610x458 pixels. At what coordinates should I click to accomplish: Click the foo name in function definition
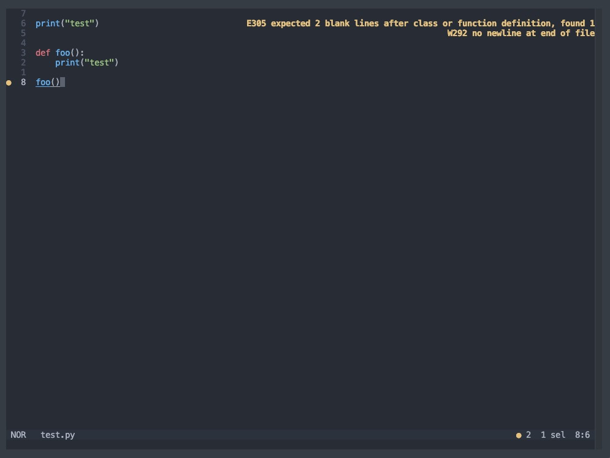63,53
